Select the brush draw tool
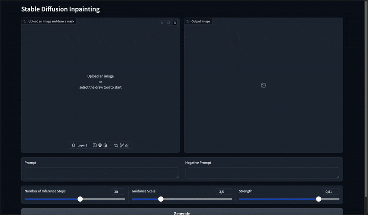The image size is (368, 215). click(121, 145)
